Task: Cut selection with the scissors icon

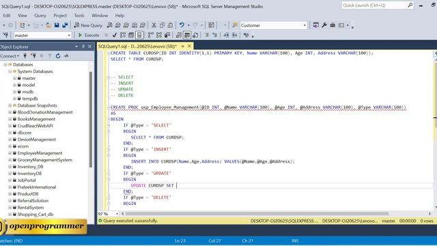Action: point(154,25)
